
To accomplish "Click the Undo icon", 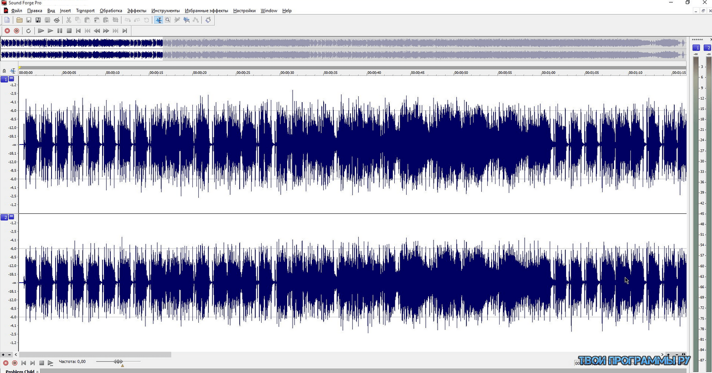I will (128, 20).
